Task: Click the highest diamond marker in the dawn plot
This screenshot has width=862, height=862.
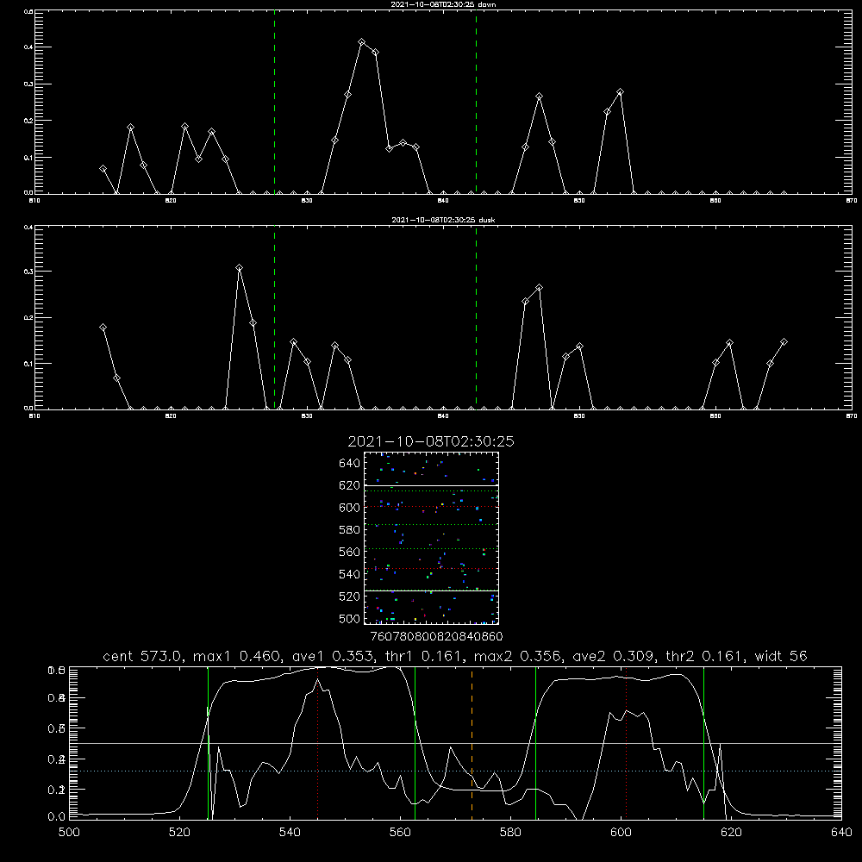Action: pos(362,42)
